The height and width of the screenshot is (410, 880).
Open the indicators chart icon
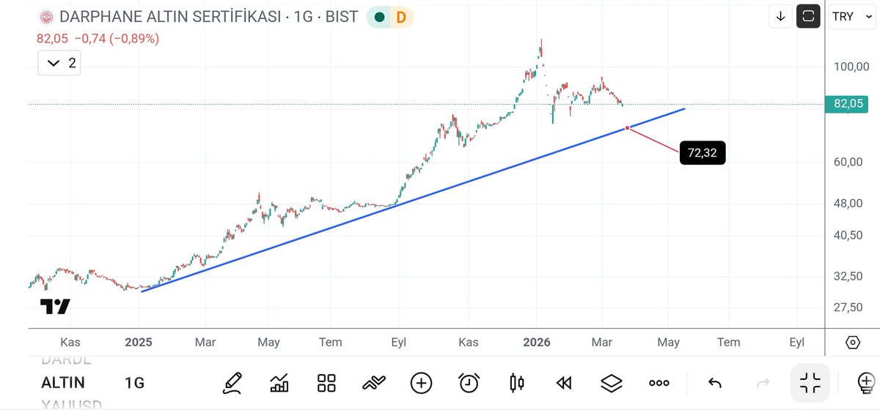(x=279, y=382)
